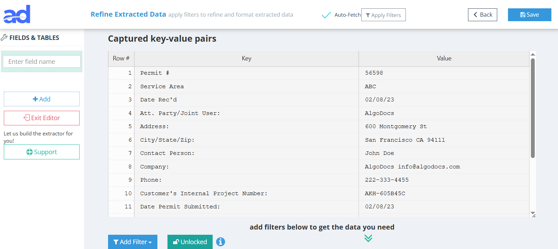The height and width of the screenshot is (249, 558).
Task: Save the extractor settings
Action: [530, 15]
